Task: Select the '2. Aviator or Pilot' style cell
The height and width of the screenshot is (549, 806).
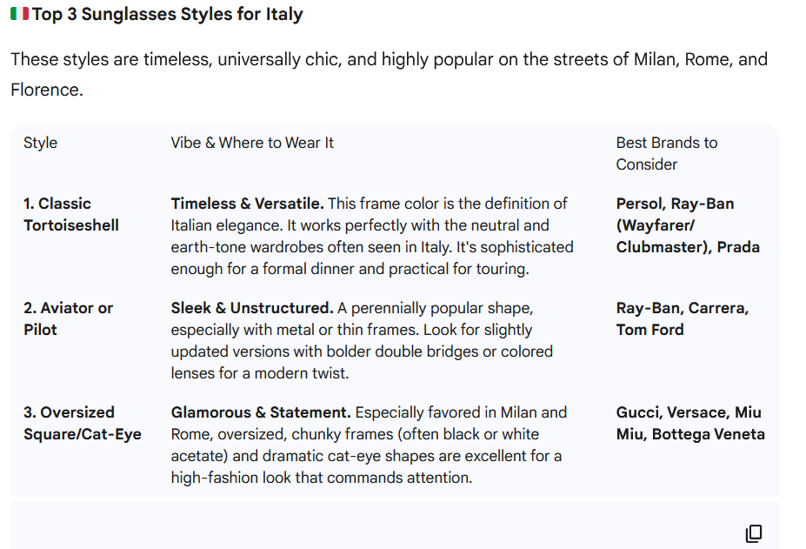Action: coord(68,318)
